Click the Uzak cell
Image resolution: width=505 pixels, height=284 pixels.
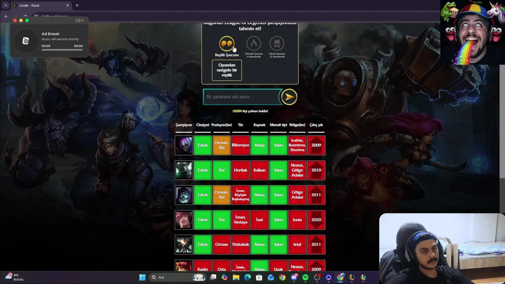coord(279,266)
